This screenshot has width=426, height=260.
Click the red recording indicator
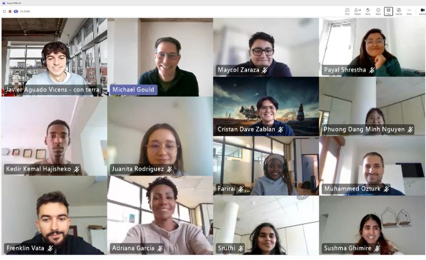pos(10,11)
